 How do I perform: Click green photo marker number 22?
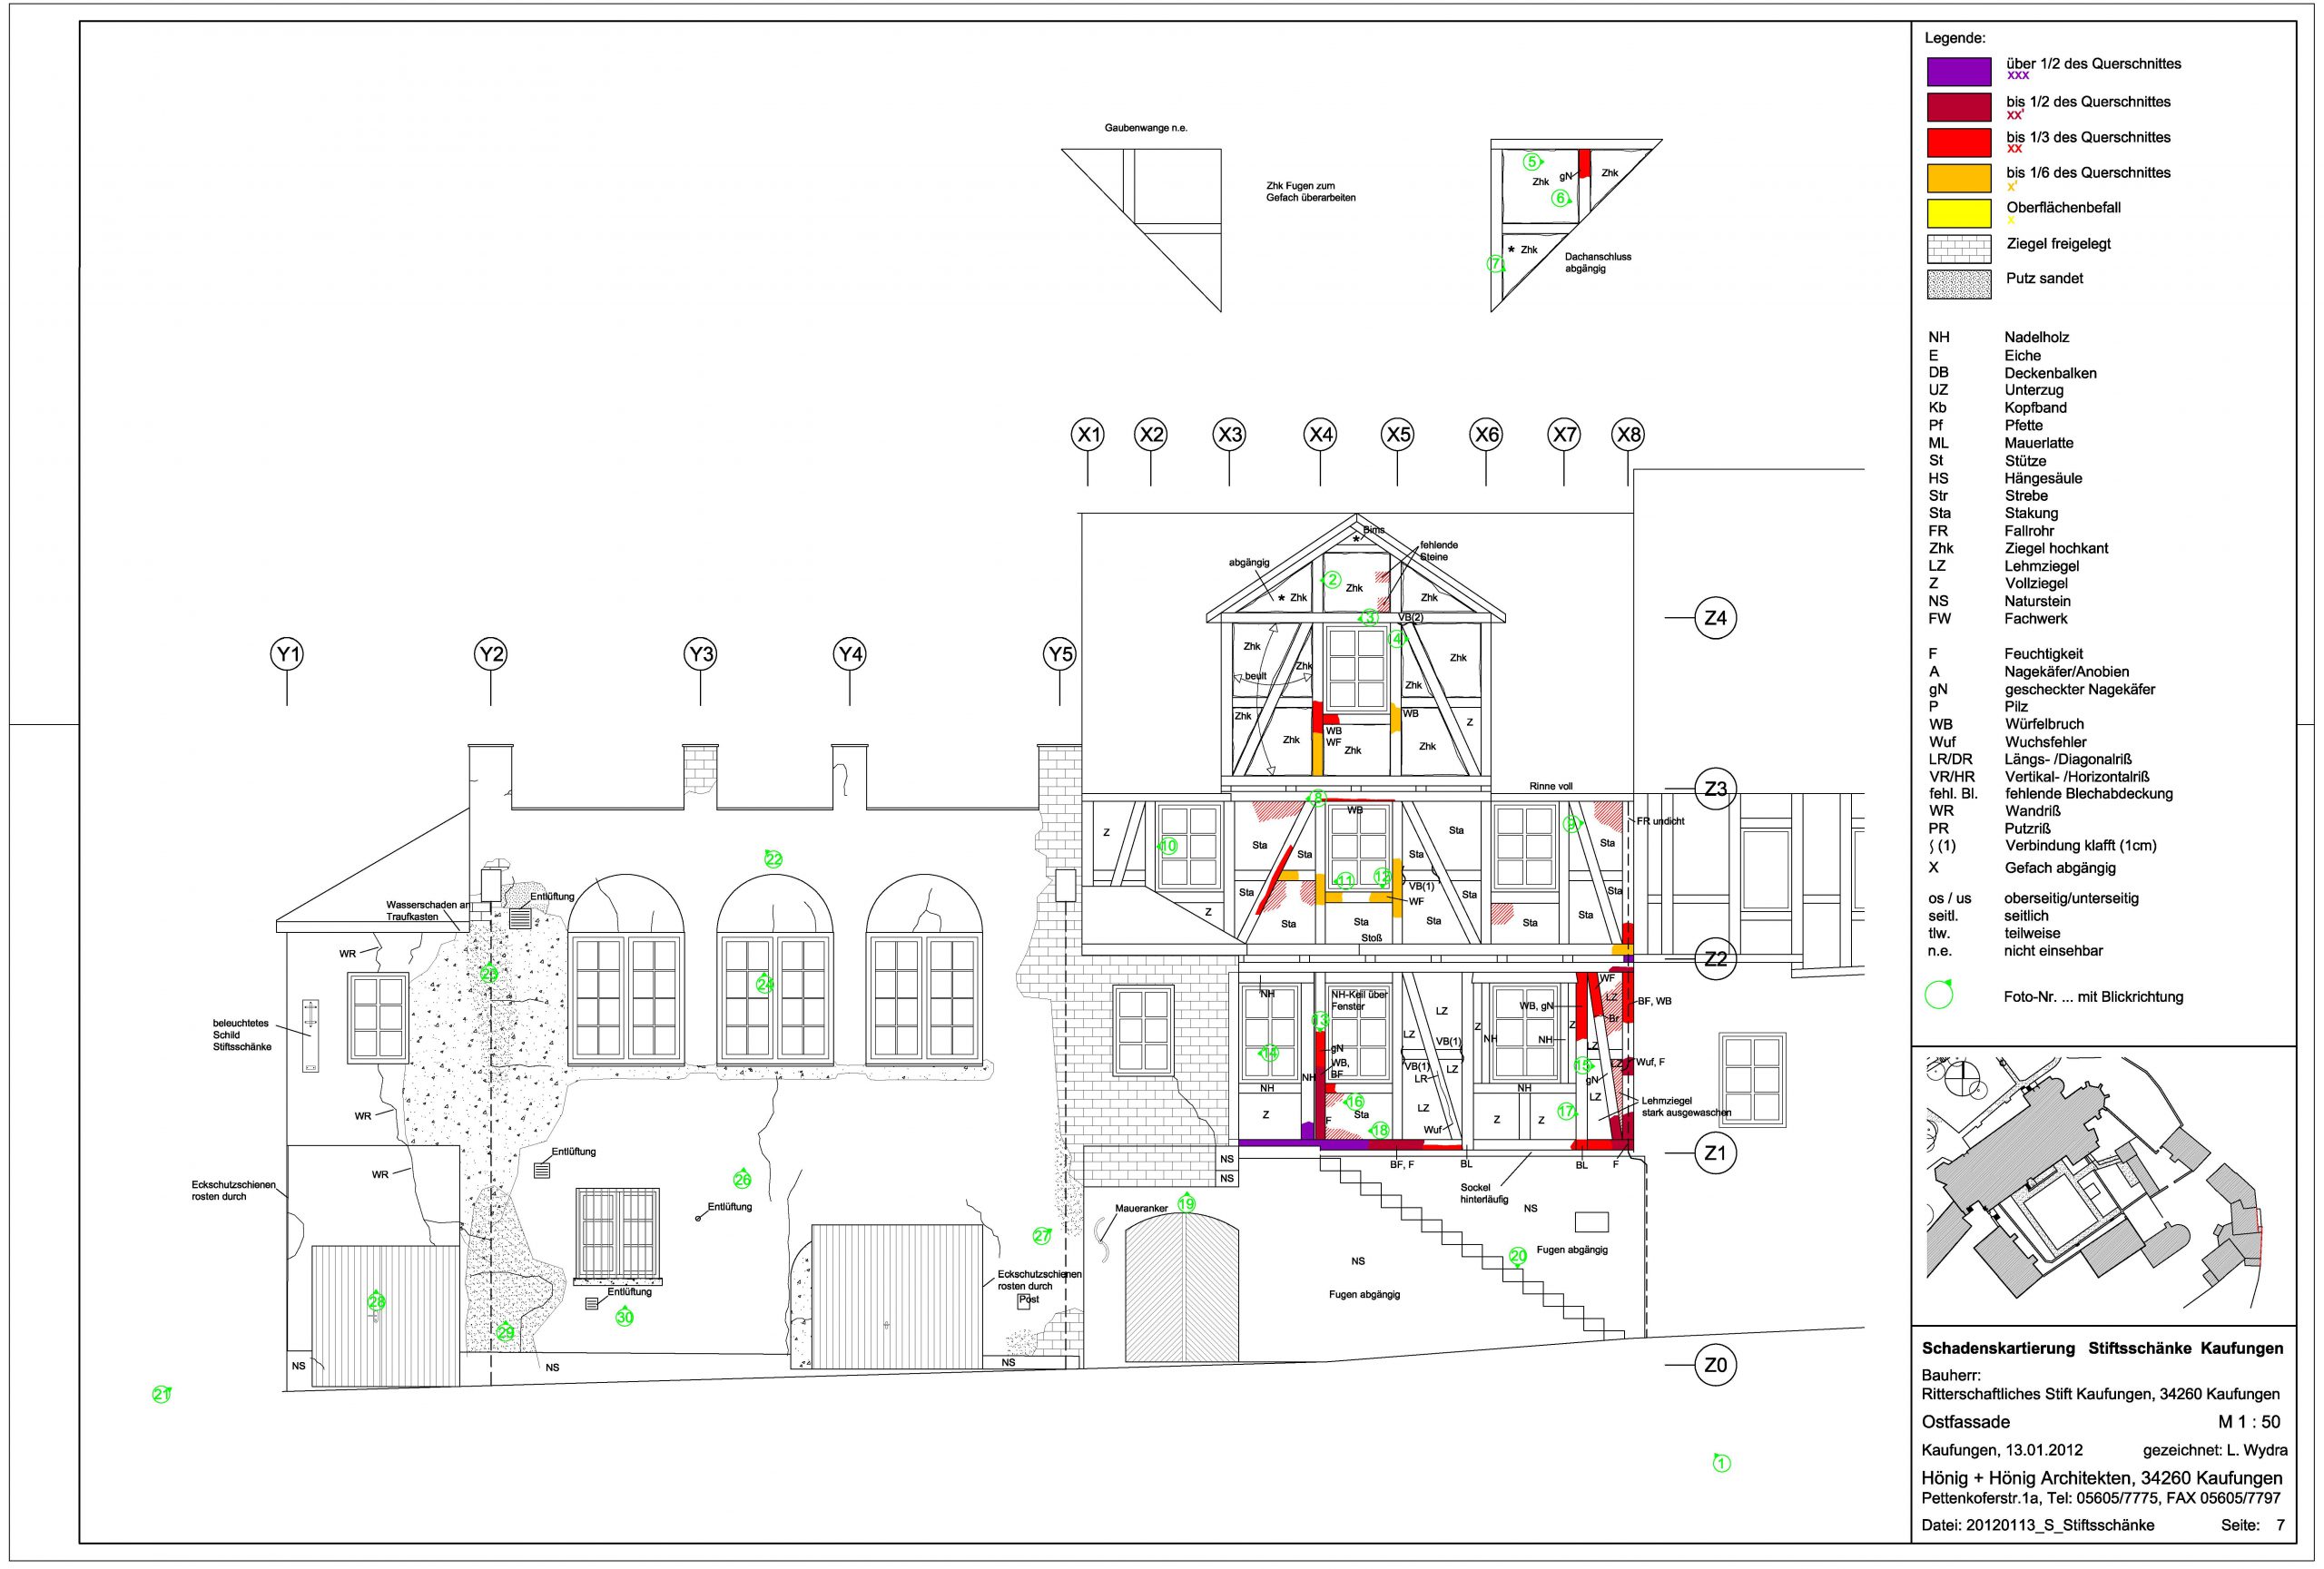point(773,858)
